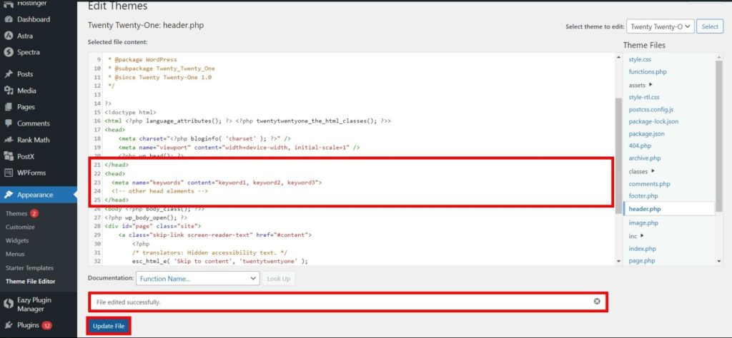Image resolution: width=732 pixels, height=338 pixels.
Task: Open footer.php file
Action: pyautogui.click(x=643, y=196)
